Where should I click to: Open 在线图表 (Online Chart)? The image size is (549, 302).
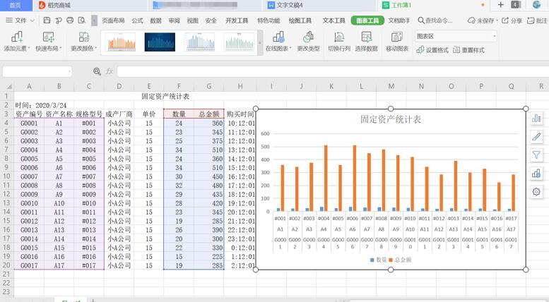278,41
